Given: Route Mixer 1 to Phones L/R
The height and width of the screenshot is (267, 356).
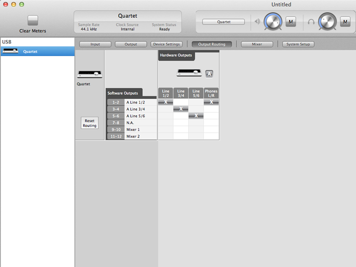Looking at the screenshot, I should [x=211, y=129].
